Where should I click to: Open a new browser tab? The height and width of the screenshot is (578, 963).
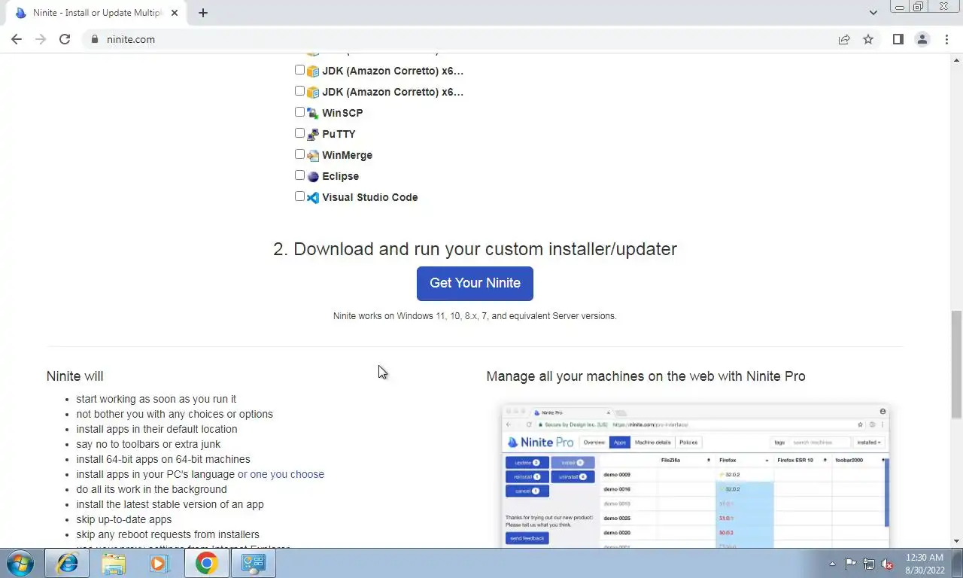point(203,13)
